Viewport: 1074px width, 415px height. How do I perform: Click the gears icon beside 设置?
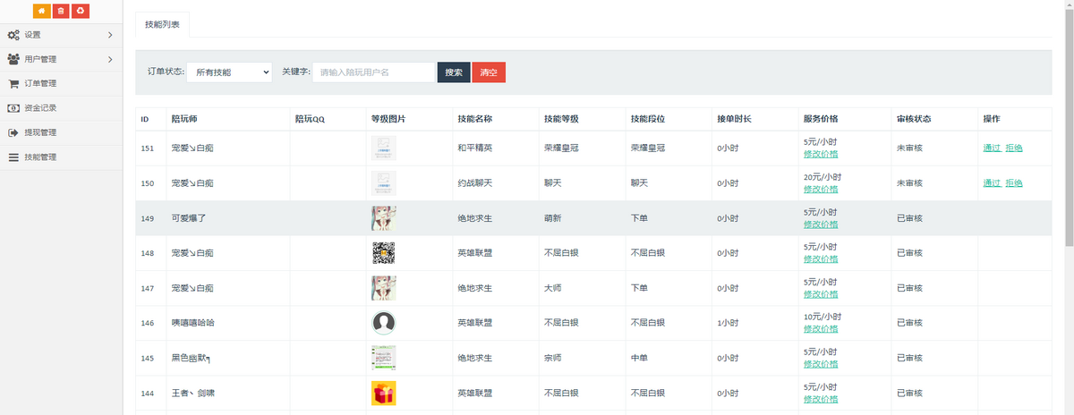(x=13, y=35)
